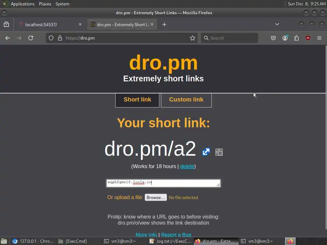
Task: Open the More info link
Action: 146,235
